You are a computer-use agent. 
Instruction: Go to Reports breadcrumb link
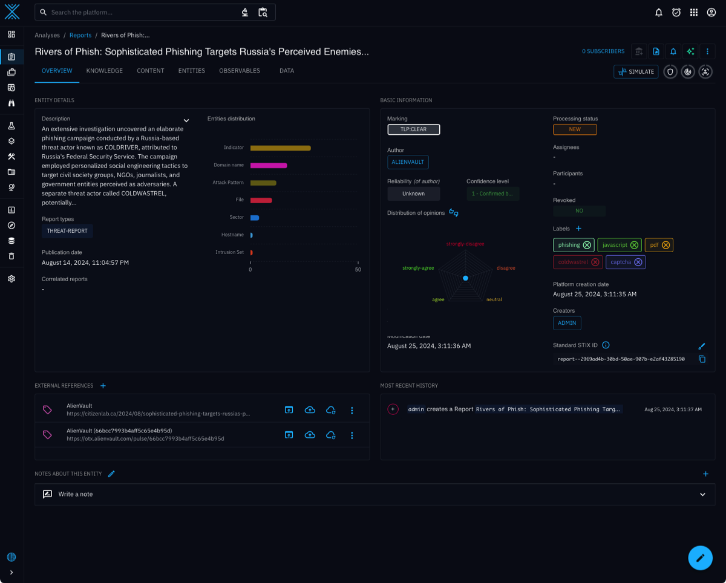click(80, 35)
